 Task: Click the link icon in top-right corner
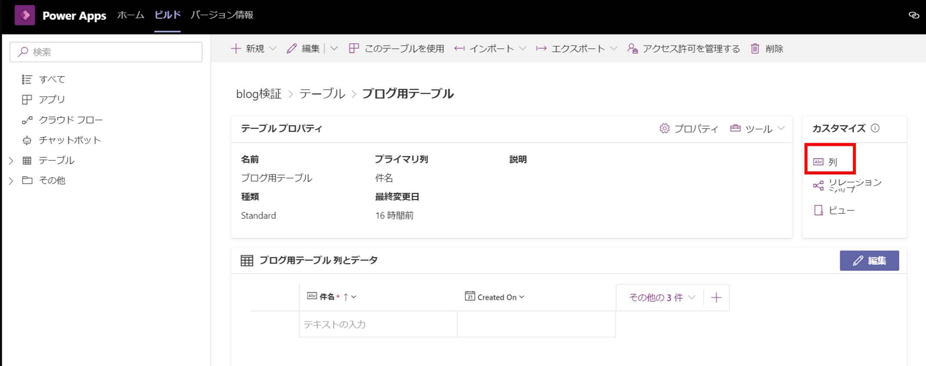click(x=914, y=15)
